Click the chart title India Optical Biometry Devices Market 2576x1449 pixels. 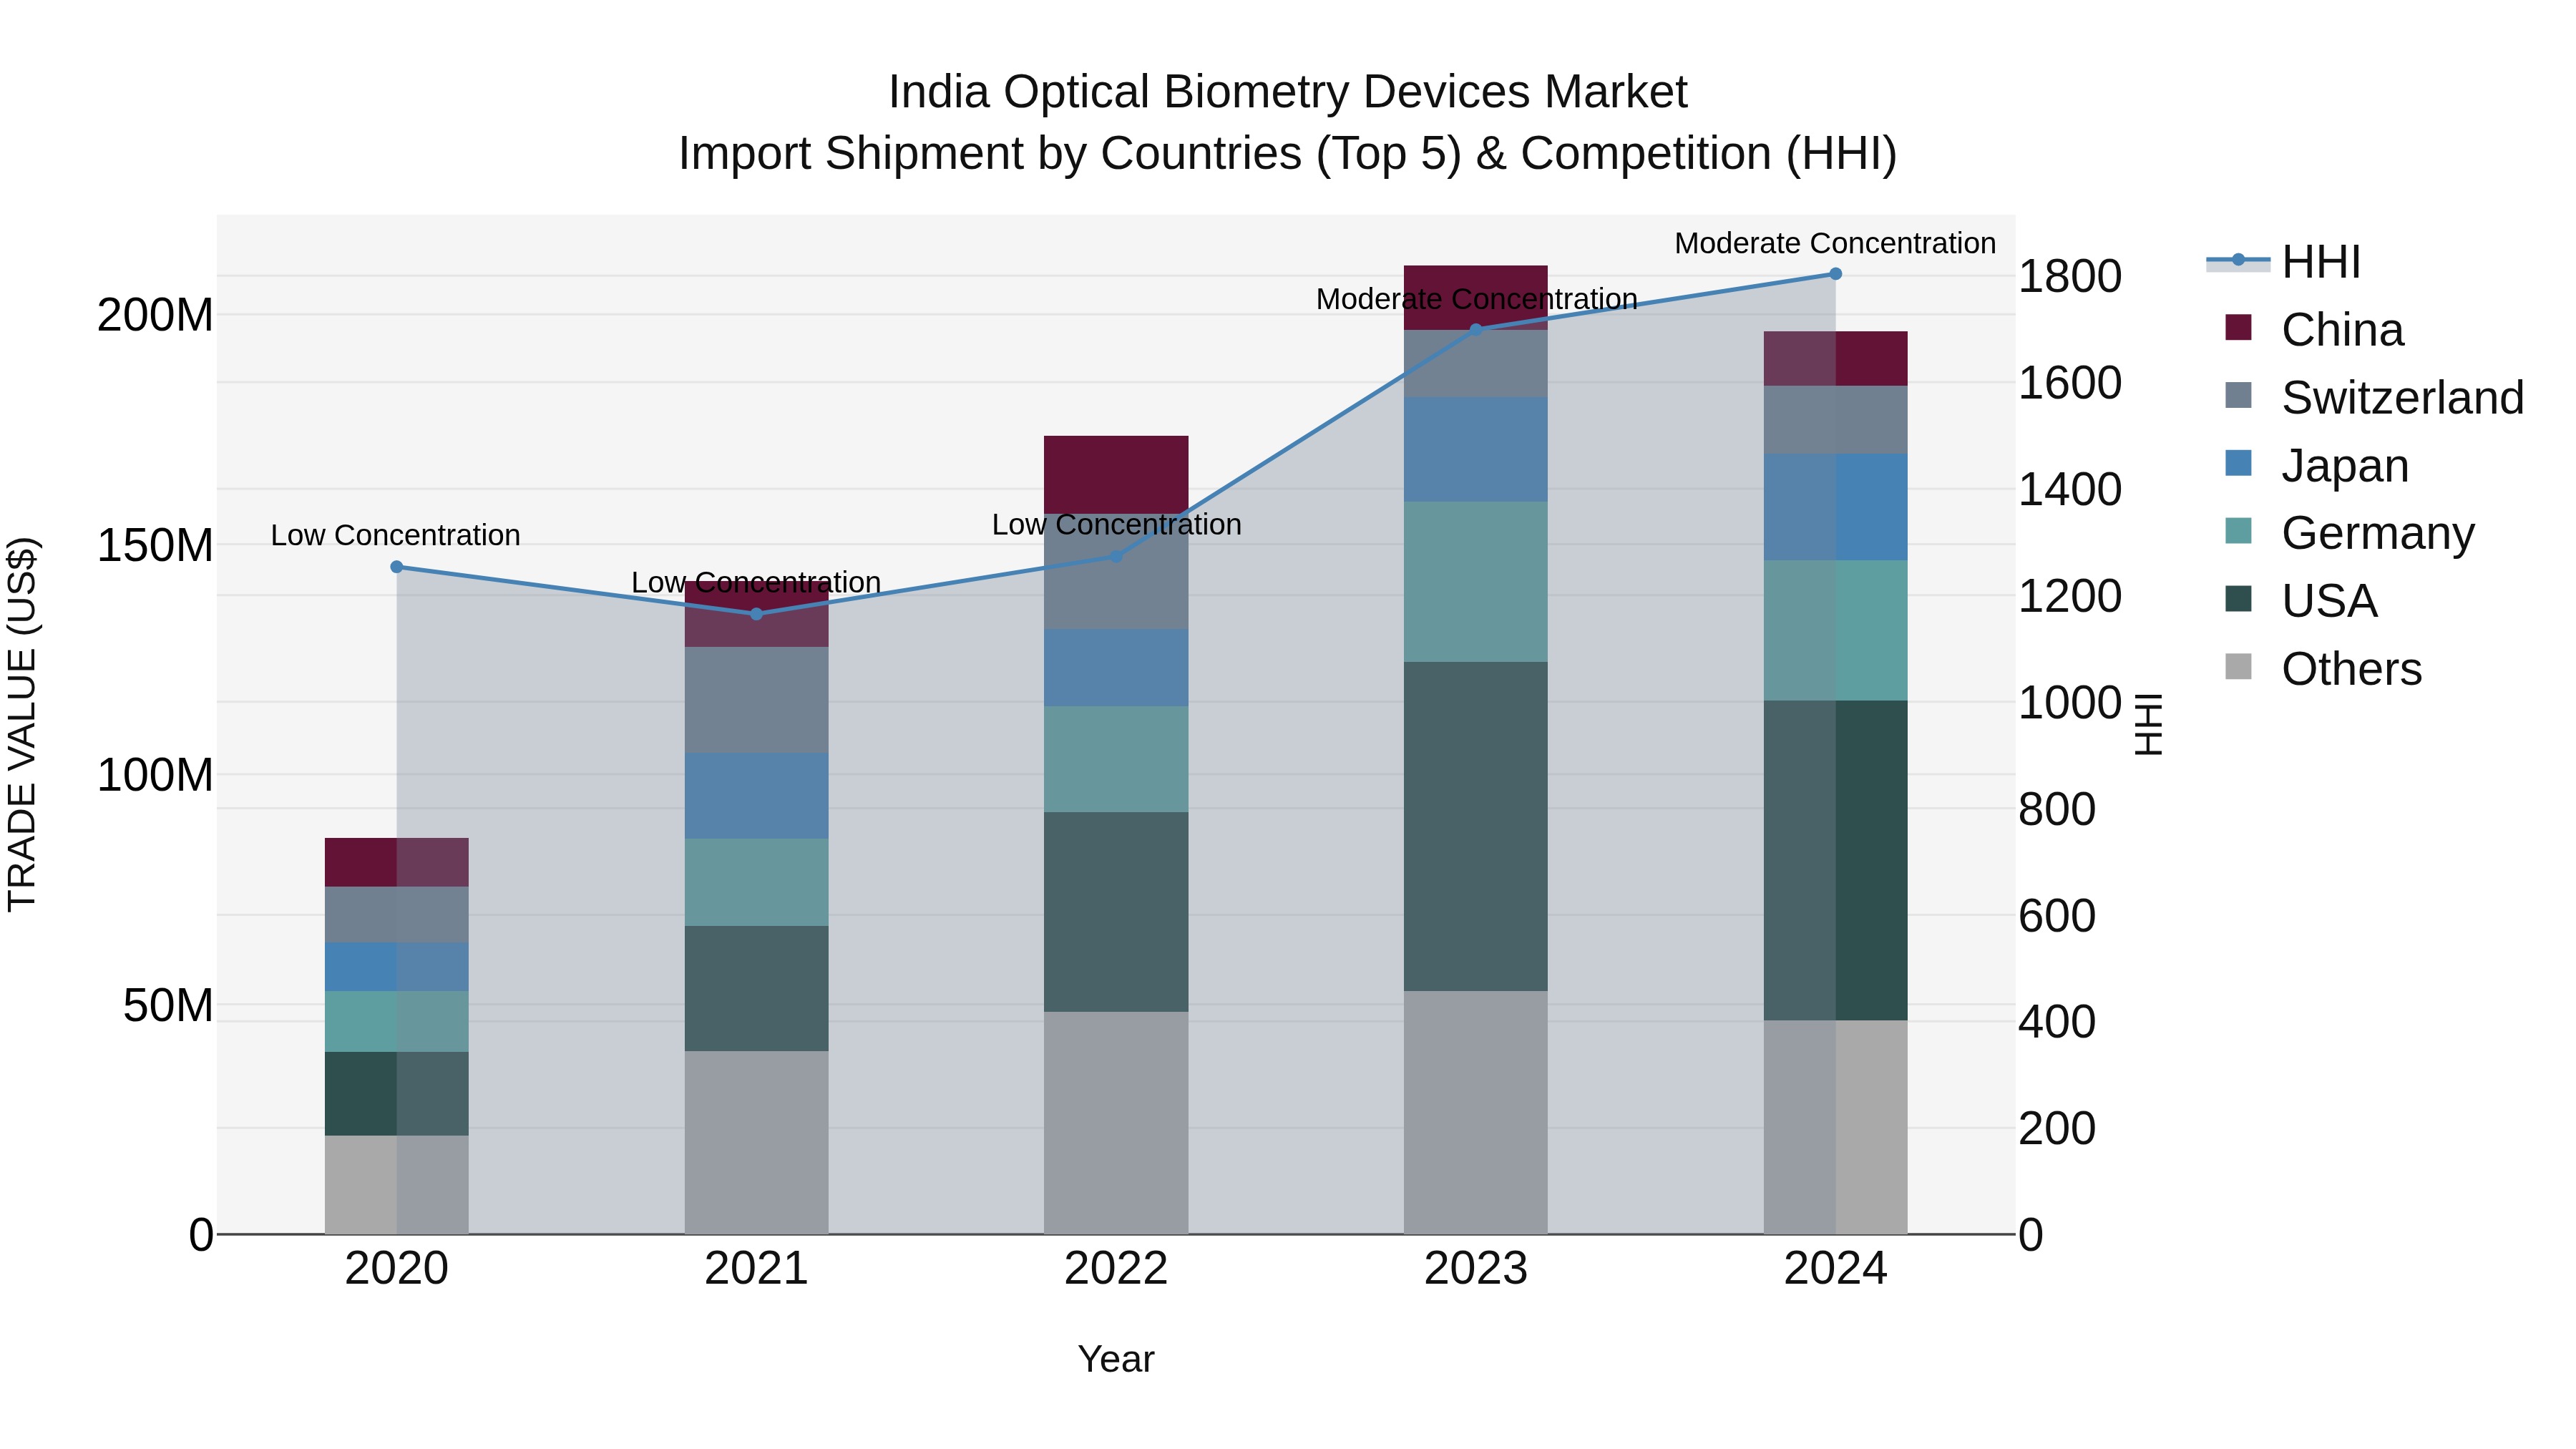pos(1288,92)
